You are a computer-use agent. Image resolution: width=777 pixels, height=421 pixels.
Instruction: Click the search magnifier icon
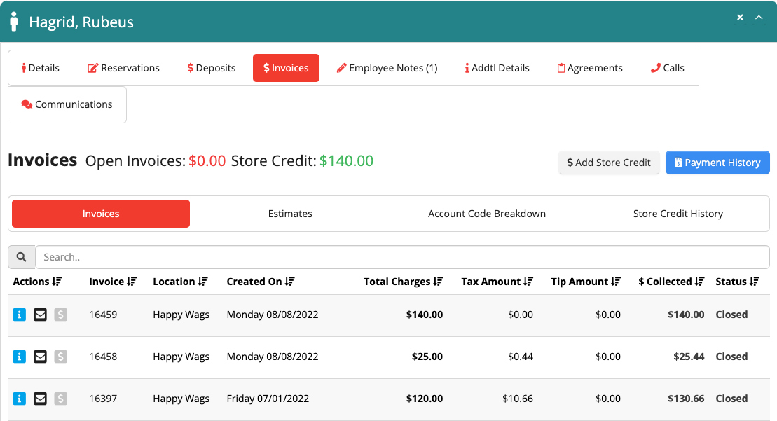coord(21,257)
